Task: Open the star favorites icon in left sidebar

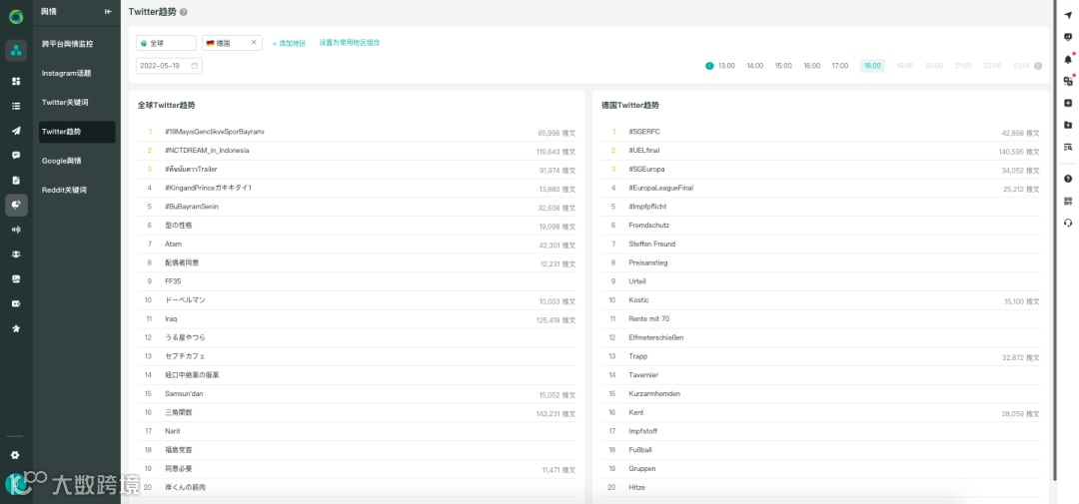Action: (x=16, y=328)
